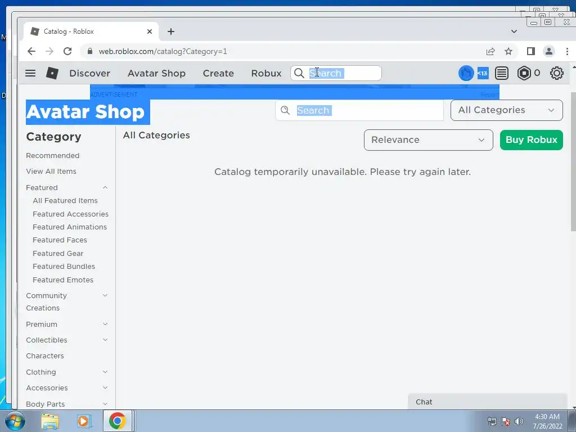
Task: Click the under-13 age badge icon
Action: tap(482, 73)
